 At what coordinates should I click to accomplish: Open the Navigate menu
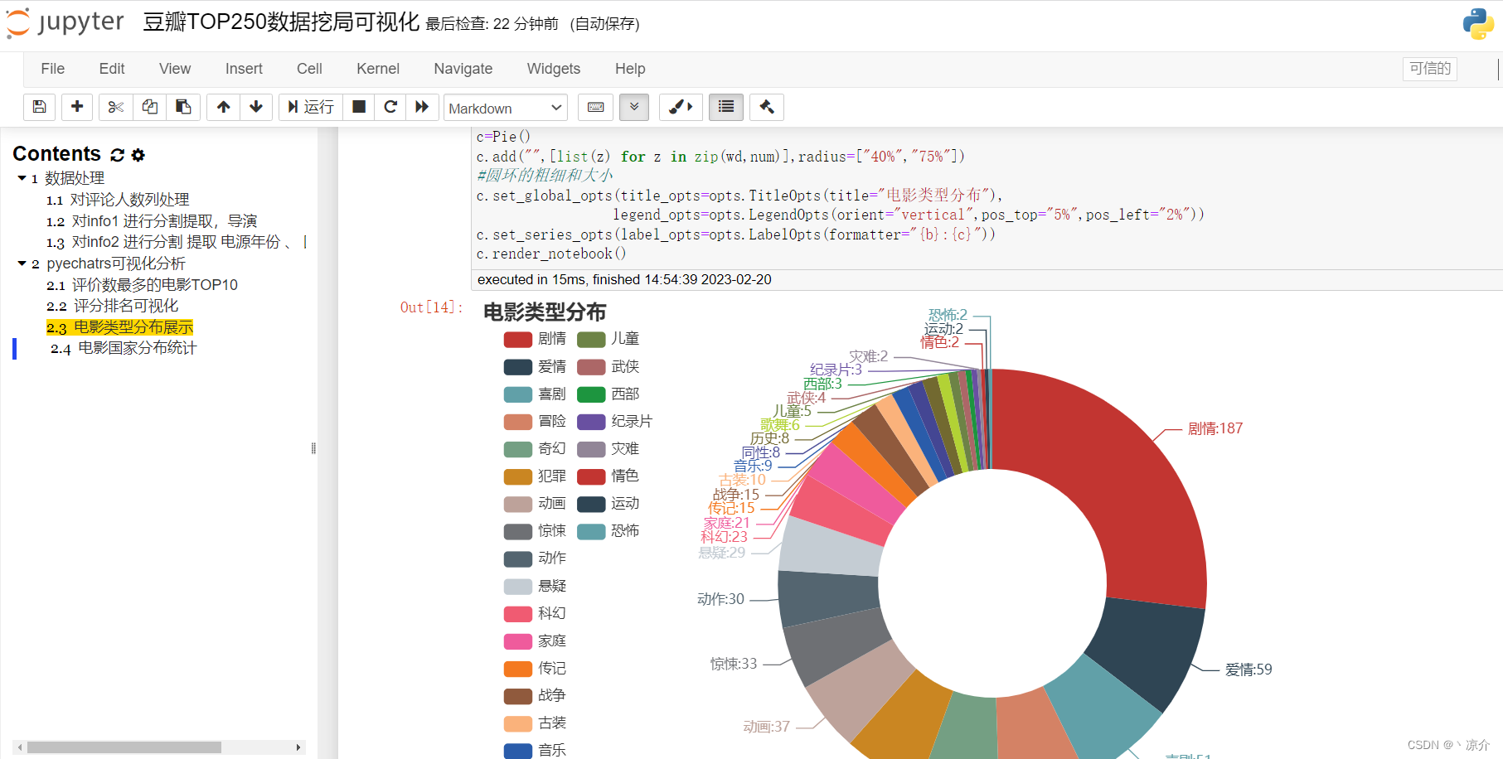(463, 69)
